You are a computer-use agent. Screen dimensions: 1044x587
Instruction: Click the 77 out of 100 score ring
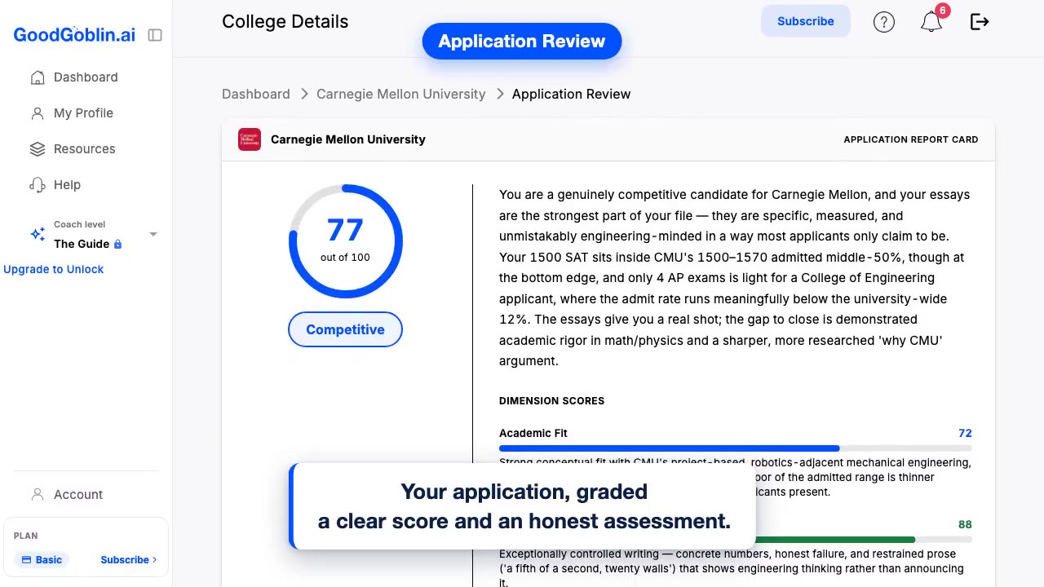(x=346, y=241)
